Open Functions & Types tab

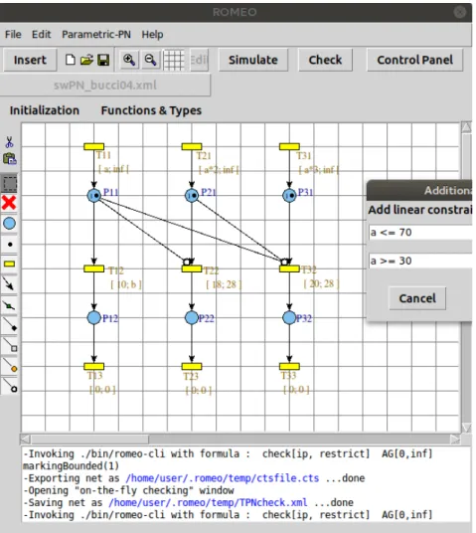pyautogui.click(x=151, y=110)
